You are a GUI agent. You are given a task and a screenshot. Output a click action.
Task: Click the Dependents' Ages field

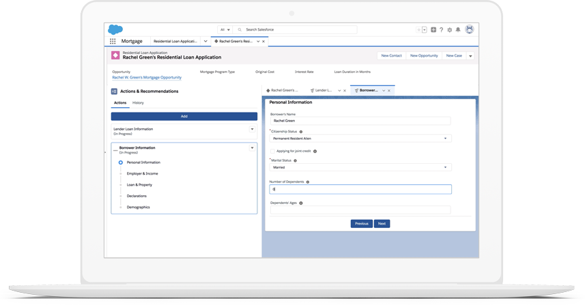360,210
